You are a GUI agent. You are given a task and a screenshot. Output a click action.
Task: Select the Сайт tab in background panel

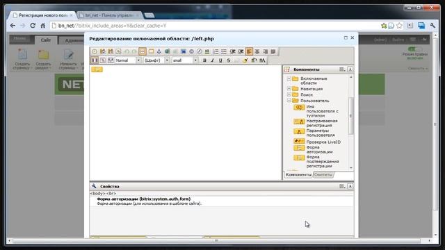(46, 40)
